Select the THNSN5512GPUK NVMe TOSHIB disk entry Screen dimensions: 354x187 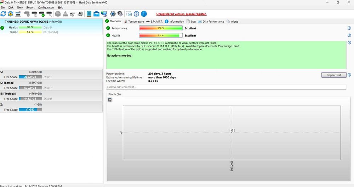[x=51, y=27]
